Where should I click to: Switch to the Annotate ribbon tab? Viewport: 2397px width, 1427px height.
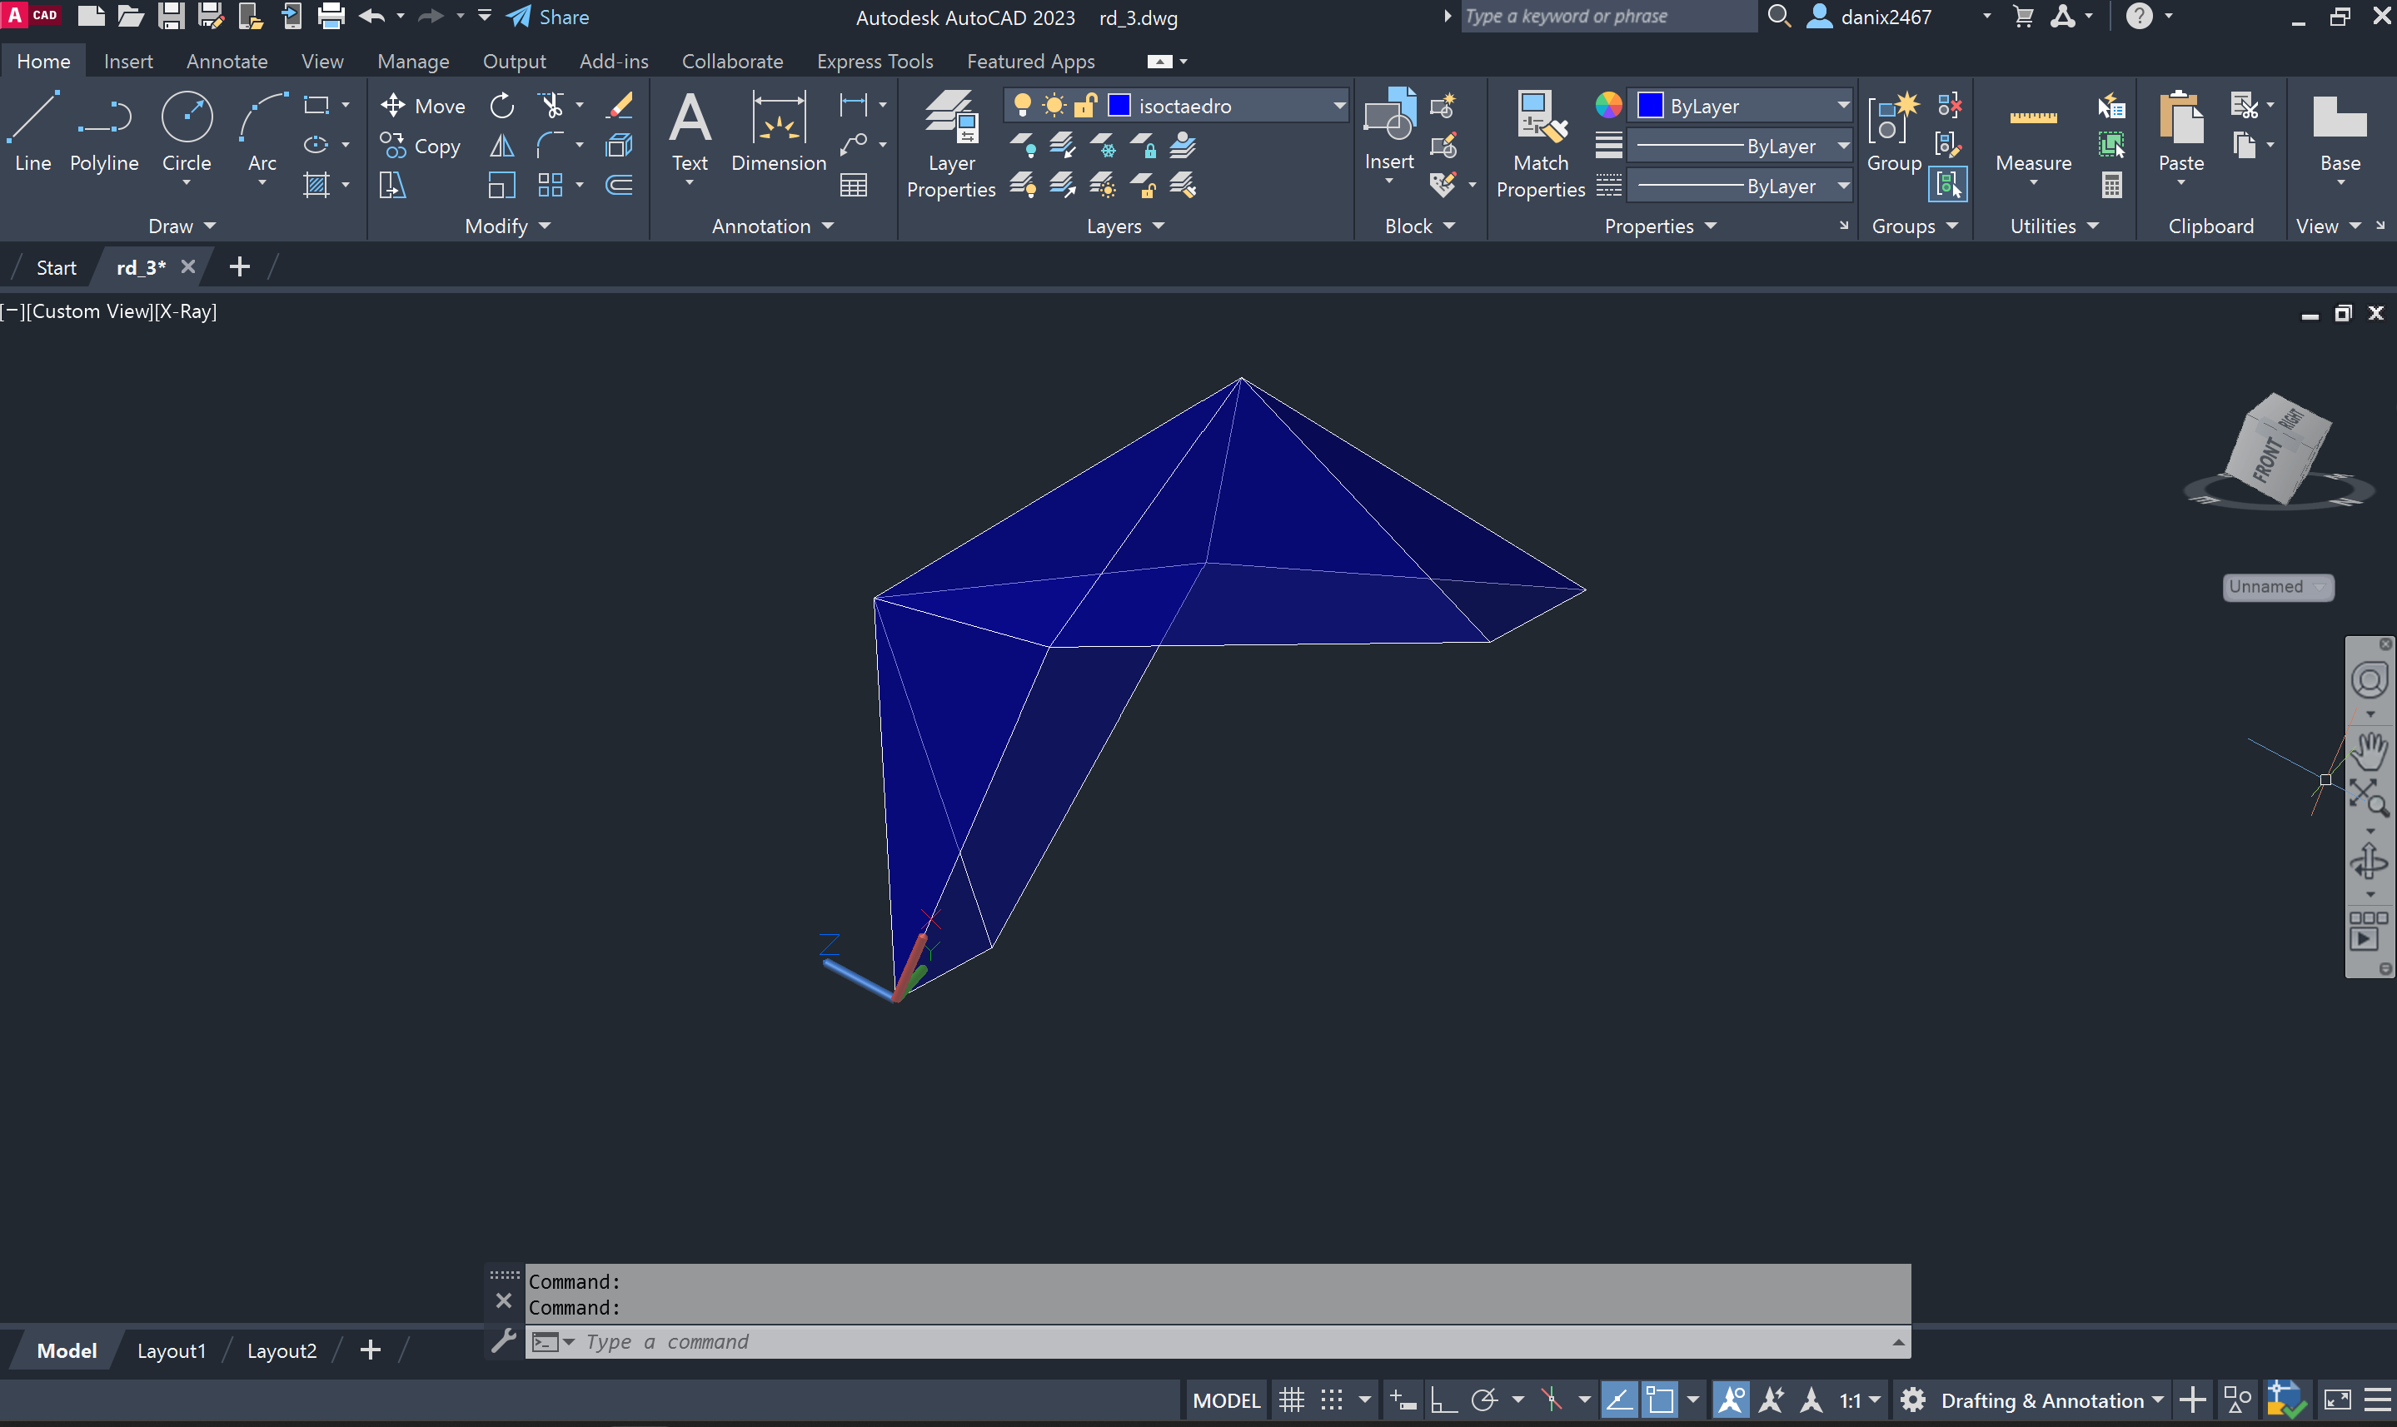(x=227, y=61)
